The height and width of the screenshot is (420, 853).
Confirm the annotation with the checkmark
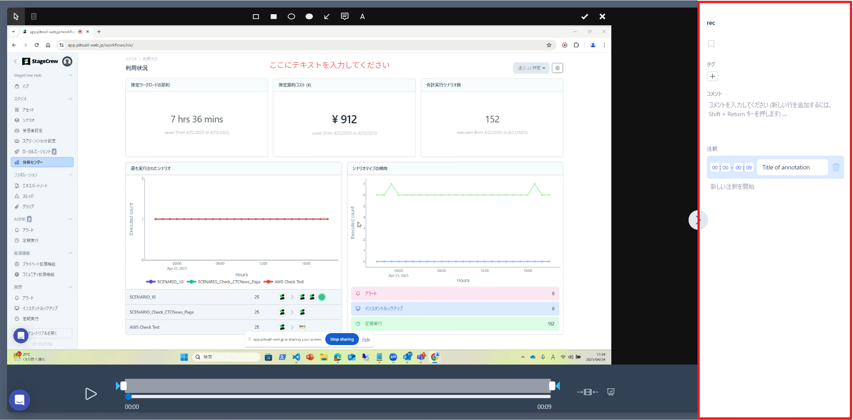coord(585,16)
